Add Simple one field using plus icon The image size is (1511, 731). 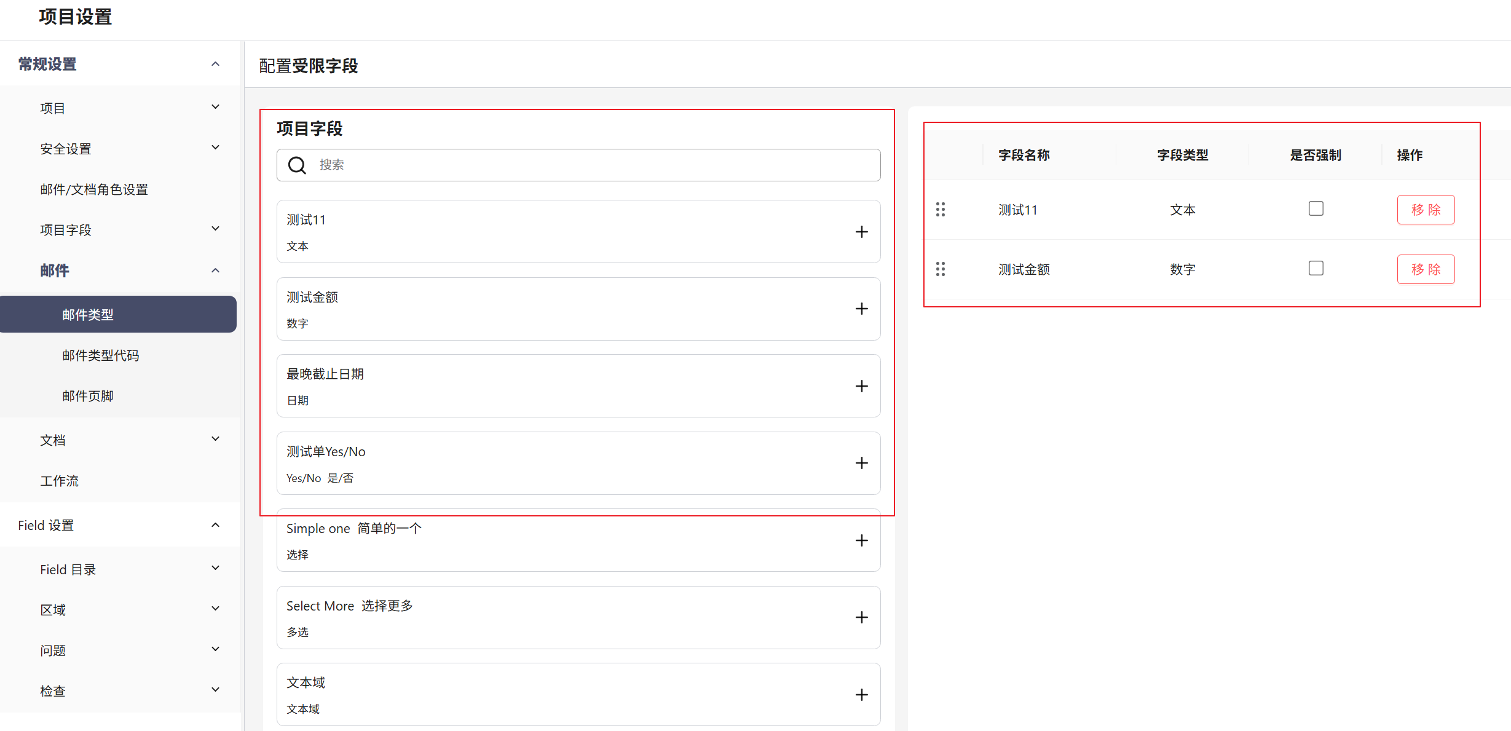pyautogui.click(x=861, y=540)
